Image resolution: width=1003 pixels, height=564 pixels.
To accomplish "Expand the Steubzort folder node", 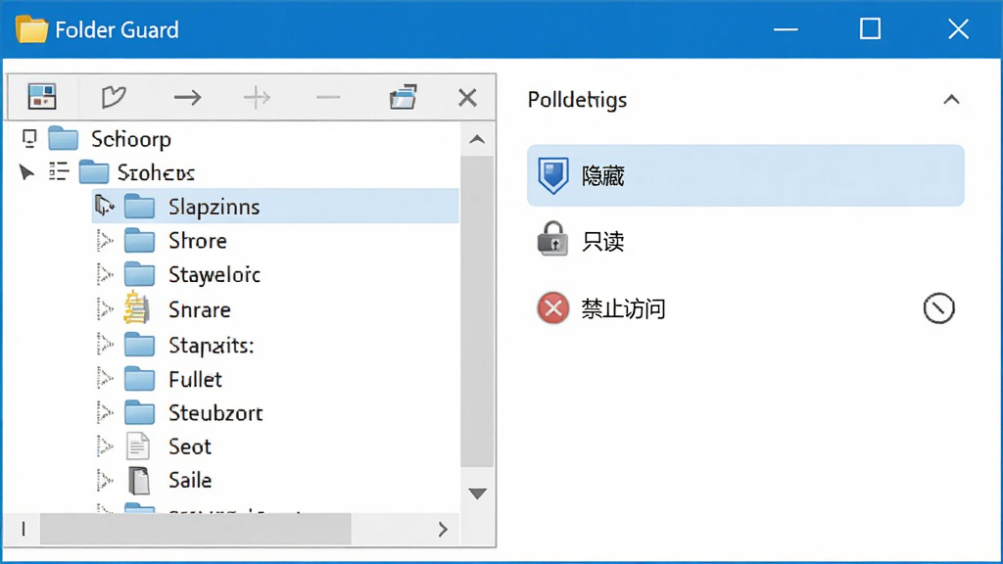I will (104, 413).
